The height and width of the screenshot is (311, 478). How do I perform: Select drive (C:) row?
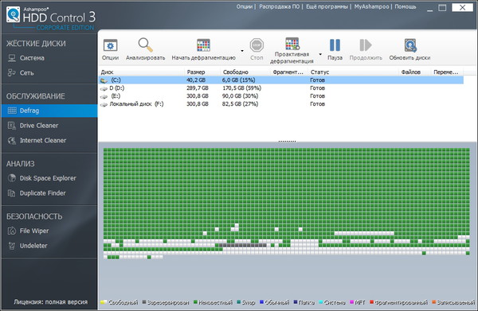pos(281,80)
